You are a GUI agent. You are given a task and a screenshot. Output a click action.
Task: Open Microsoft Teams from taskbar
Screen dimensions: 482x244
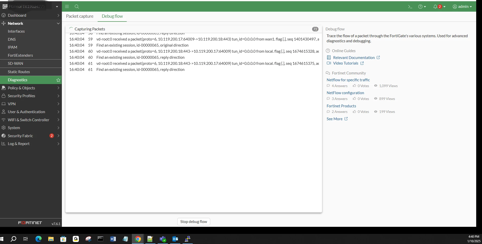click(x=163, y=239)
